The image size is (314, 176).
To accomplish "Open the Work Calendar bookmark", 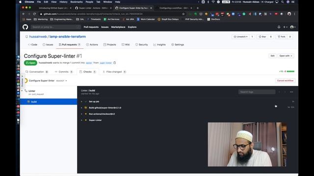I will pos(146,20).
